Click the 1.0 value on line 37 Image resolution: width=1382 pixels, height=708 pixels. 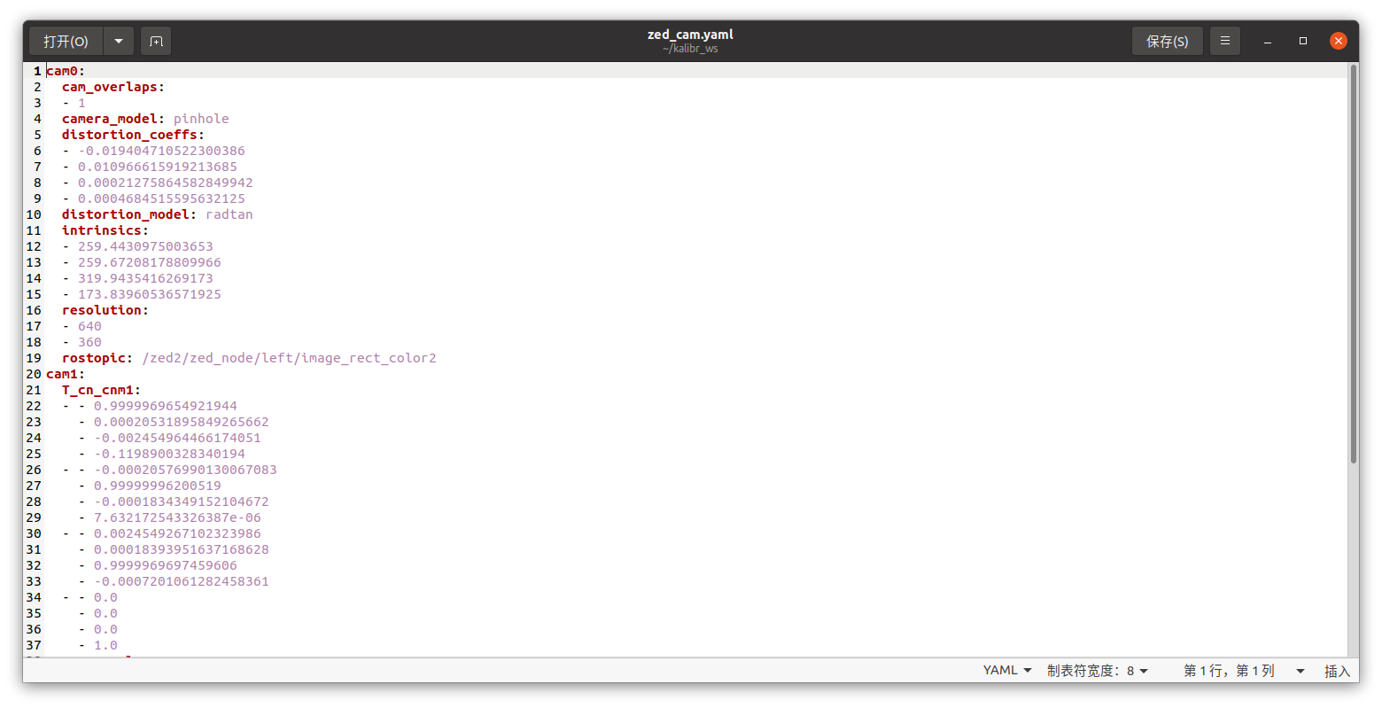105,645
